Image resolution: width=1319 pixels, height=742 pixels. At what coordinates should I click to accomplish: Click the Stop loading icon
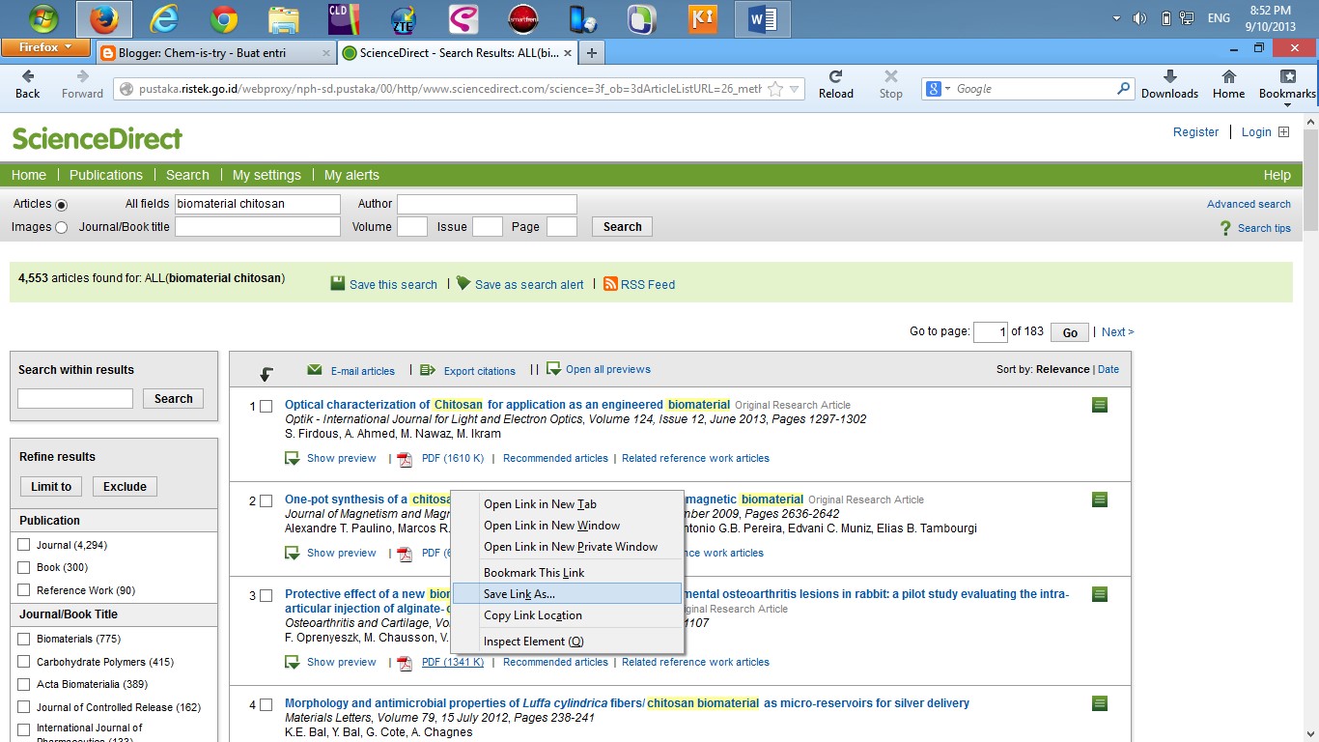point(889,82)
